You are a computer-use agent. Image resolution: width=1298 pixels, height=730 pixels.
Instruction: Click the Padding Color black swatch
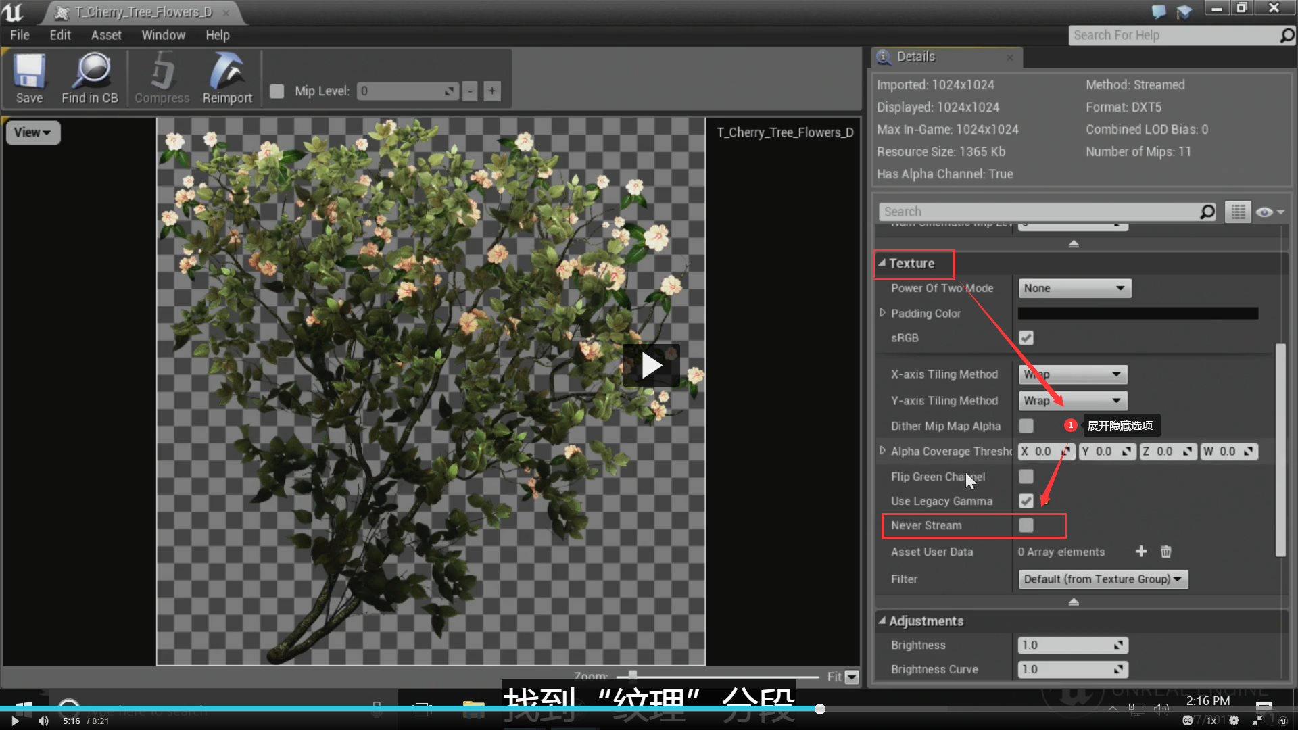(1137, 314)
